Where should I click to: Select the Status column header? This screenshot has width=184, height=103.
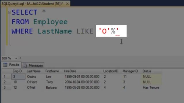coord(147,71)
